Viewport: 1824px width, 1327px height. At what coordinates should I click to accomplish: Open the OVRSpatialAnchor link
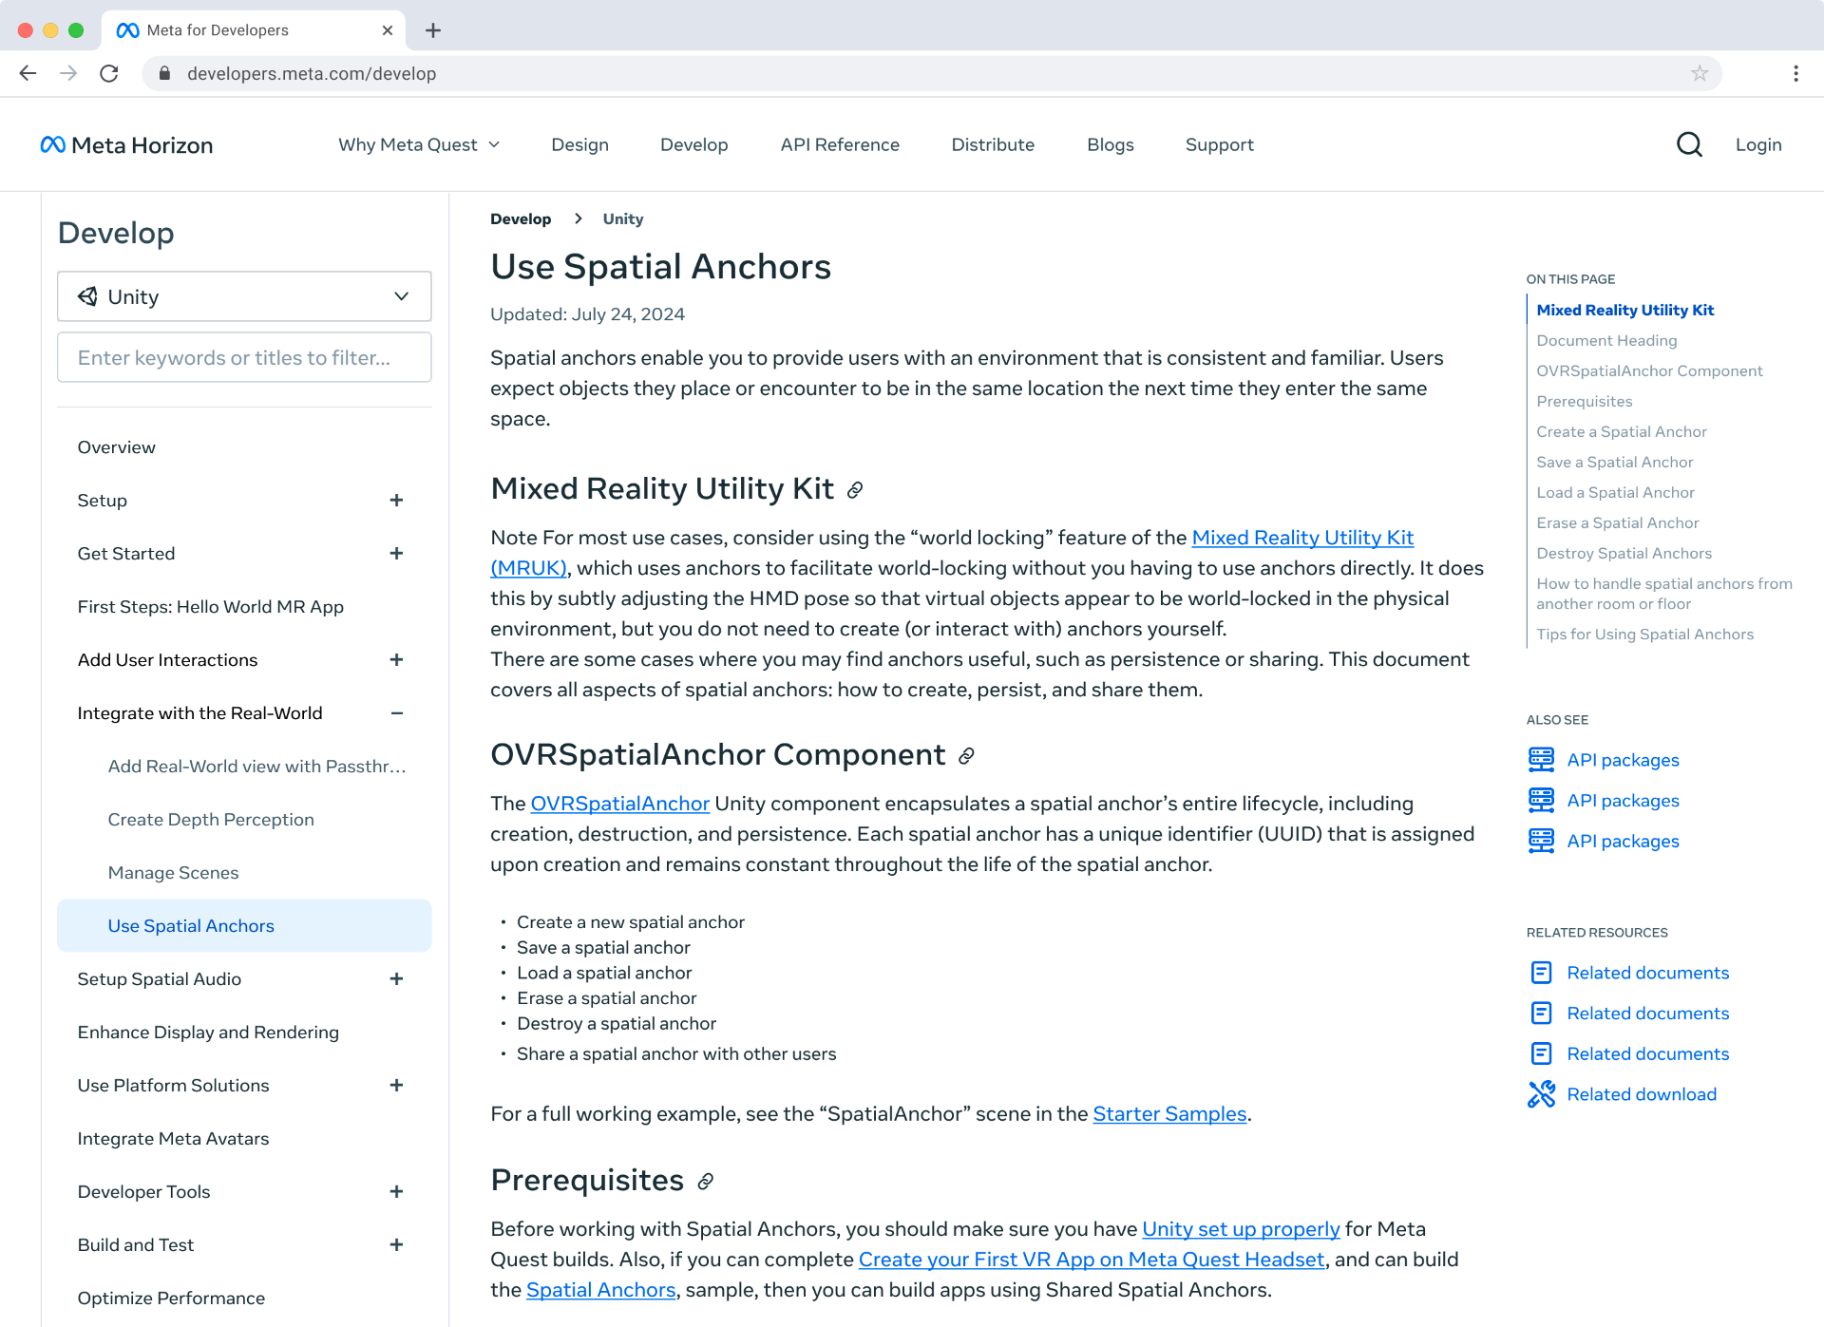pyautogui.click(x=619, y=804)
